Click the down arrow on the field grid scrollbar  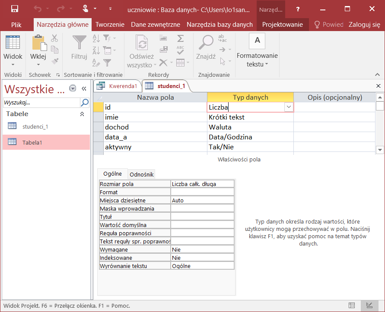click(x=380, y=149)
